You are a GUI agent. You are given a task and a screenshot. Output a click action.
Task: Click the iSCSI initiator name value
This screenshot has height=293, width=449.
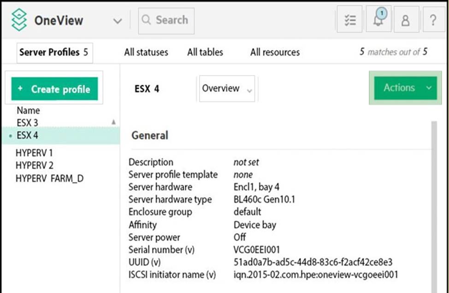(x=316, y=275)
